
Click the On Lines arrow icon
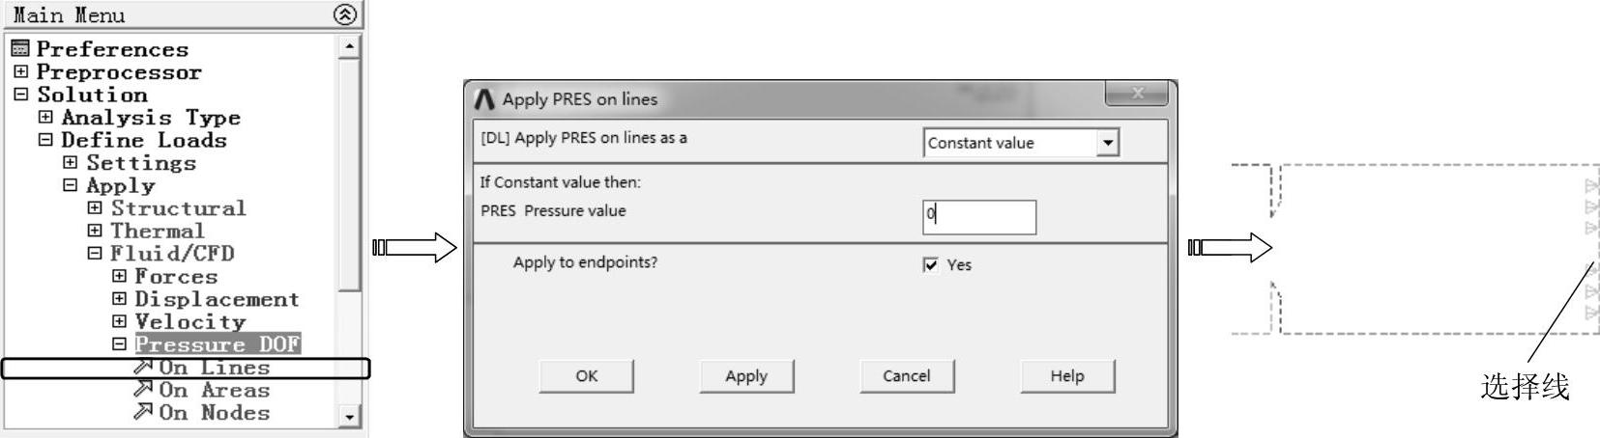tap(143, 367)
